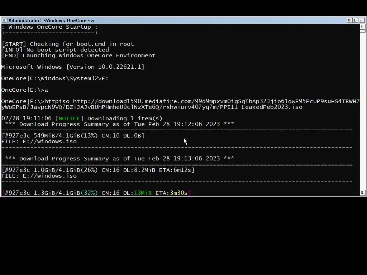Click the '549MiB/4.1GiB(13%)' progress status
This screenshot has width=367, height=275.
tap(66, 136)
